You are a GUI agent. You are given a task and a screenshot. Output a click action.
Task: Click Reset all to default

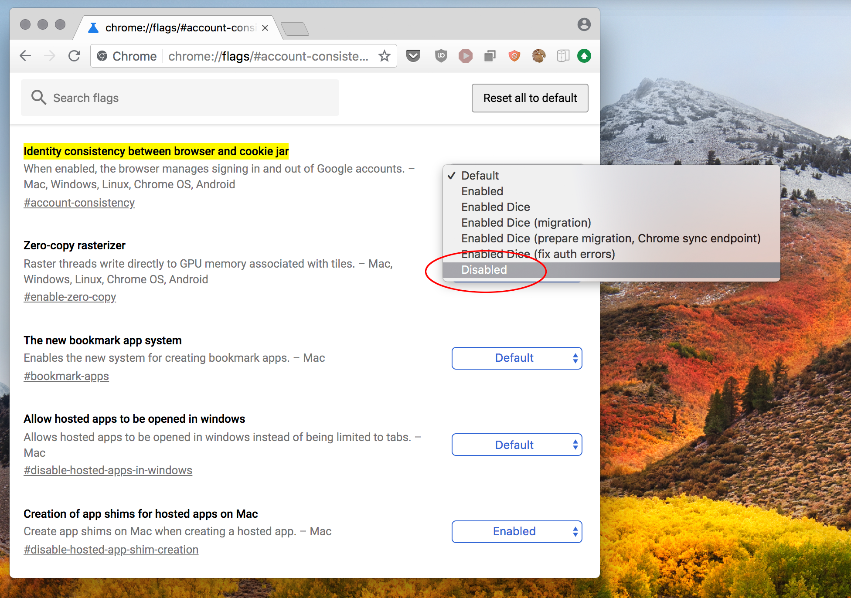click(x=530, y=98)
